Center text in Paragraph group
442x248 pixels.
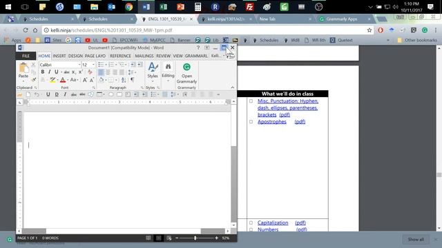[108, 72]
